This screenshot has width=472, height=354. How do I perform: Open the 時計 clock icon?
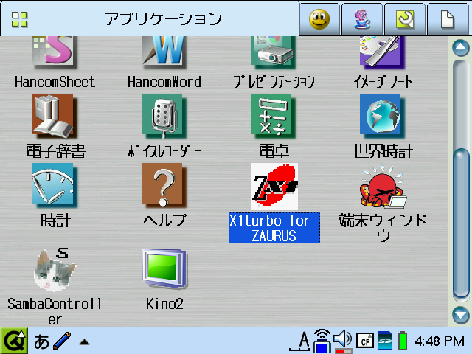click(x=55, y=185)
